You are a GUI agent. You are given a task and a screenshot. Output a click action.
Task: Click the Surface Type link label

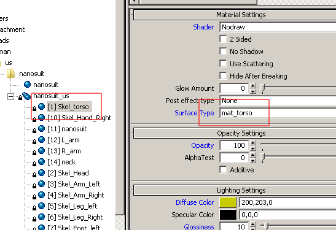(x=194, y=113)
